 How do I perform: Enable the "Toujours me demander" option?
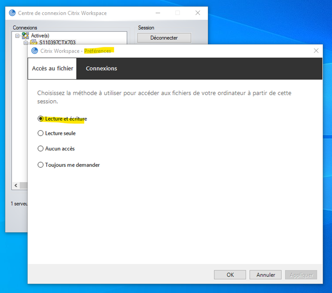[x=40, y=164]
